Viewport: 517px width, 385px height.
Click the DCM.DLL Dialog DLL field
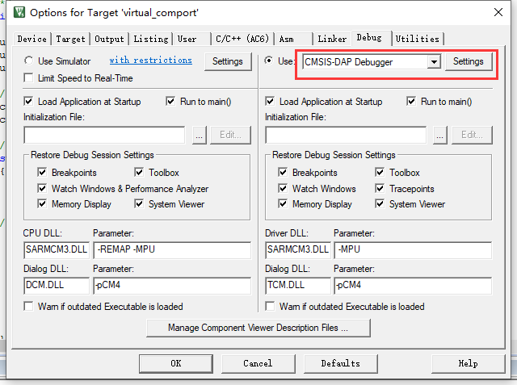57,286
